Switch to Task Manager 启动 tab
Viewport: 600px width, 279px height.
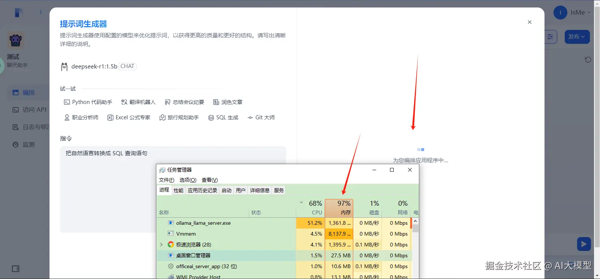click(226, 190)
